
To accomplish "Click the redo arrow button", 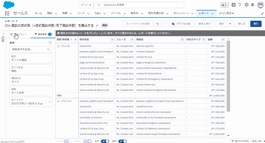I will pyautogui.click(x=164, y=24).
